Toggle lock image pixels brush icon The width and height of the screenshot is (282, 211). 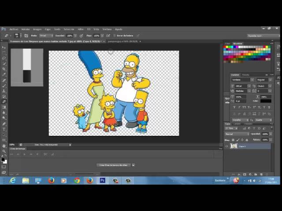[x=238, y=140]
